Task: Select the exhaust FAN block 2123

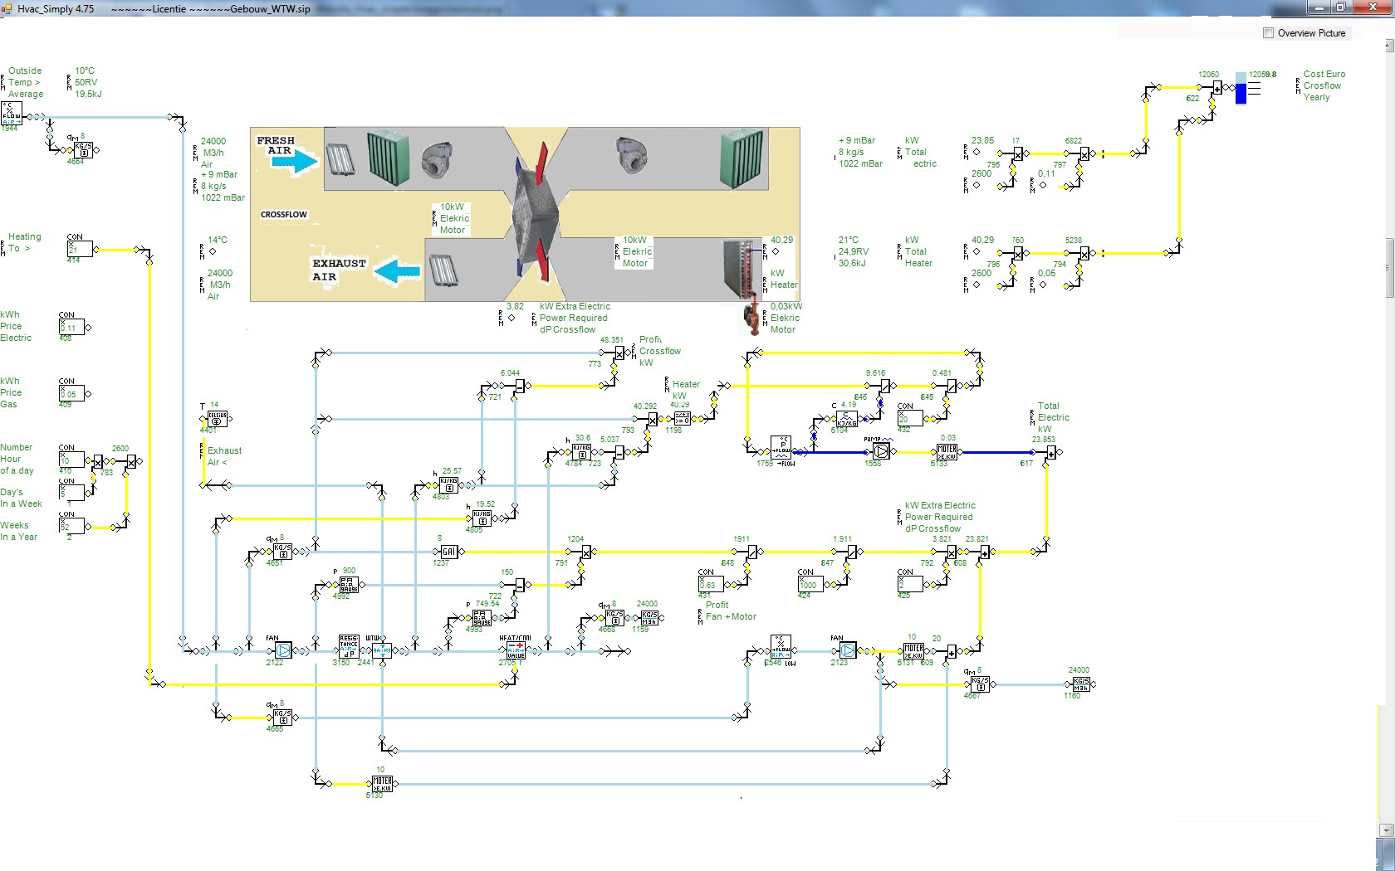Action: pos(847,650)
